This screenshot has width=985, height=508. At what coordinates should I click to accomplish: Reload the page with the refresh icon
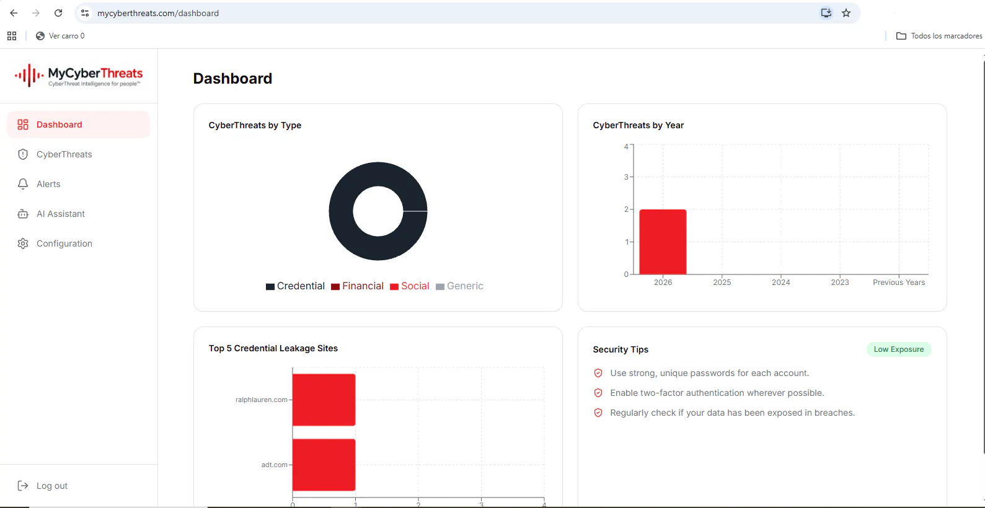(x=58, y=13)
